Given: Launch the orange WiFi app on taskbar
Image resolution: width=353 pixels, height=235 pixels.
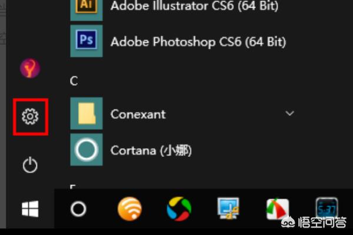Looking at the screenshot, I should [129, 209].
